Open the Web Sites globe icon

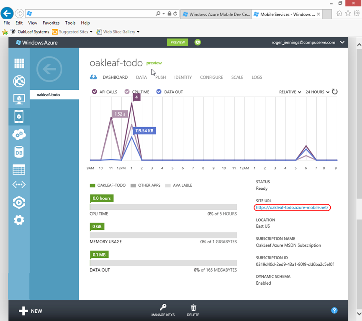pyautogui.click(x=19, y=81)
